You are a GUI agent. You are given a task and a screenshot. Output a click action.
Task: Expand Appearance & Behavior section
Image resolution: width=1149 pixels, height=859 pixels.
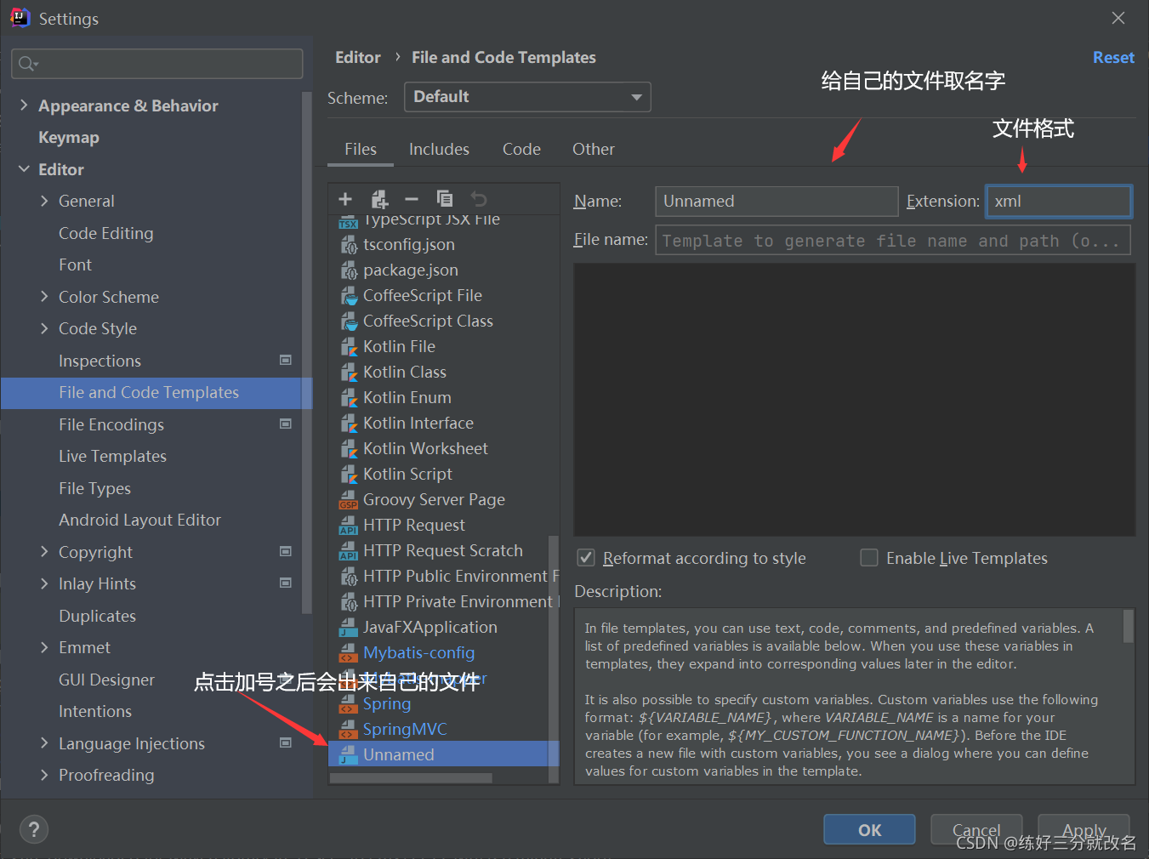(24, 105)
